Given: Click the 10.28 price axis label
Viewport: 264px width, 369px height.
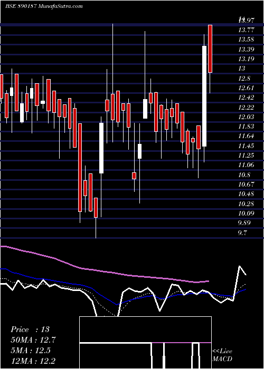Looking at the screenshot, I should pos(247,204).
